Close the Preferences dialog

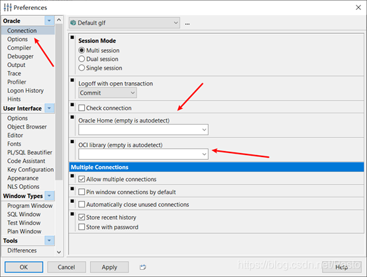point(358,7)
